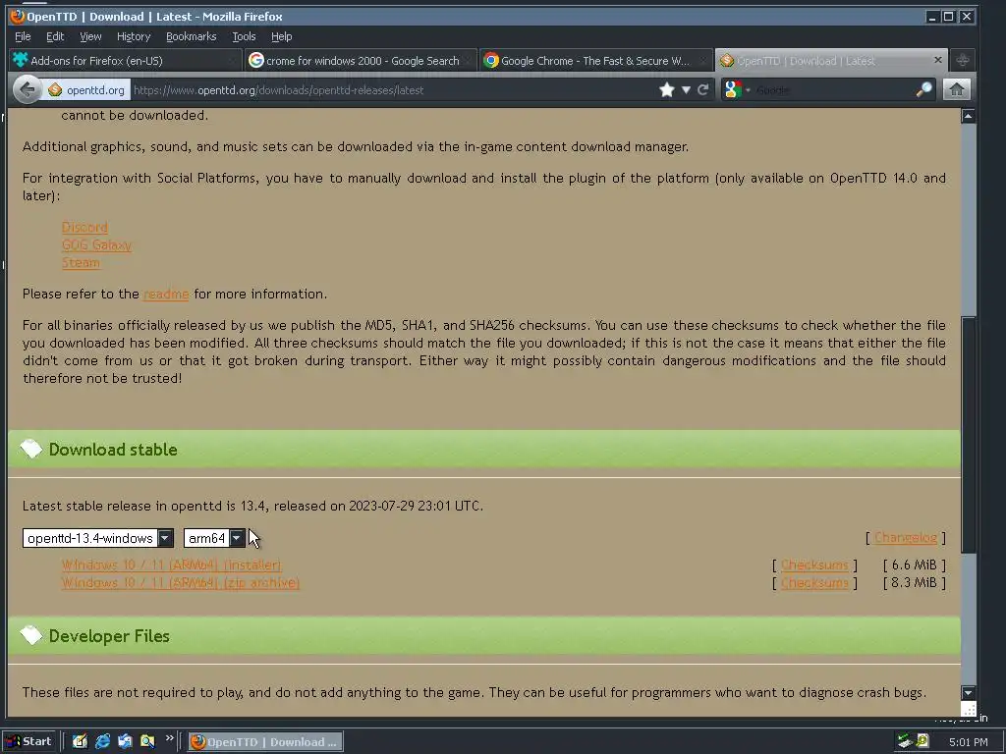Open the Changelog link
1006x754 pixels.
905,537
